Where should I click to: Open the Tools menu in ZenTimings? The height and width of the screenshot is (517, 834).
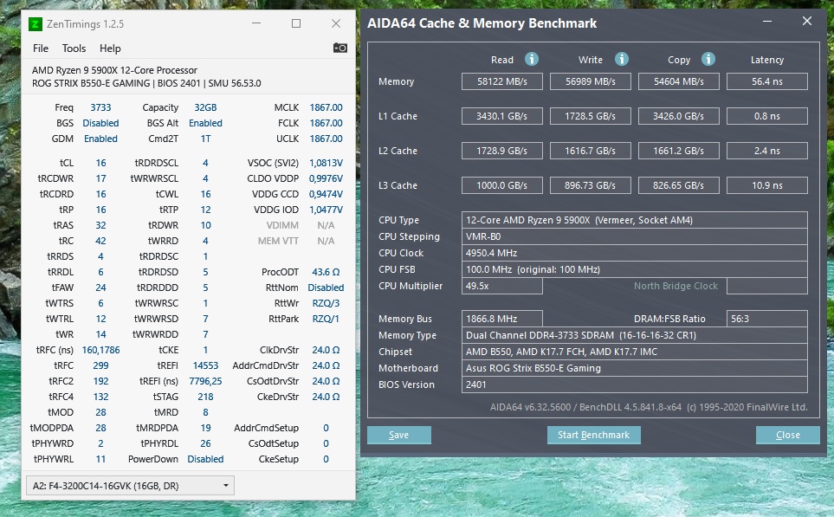point(74,48)
